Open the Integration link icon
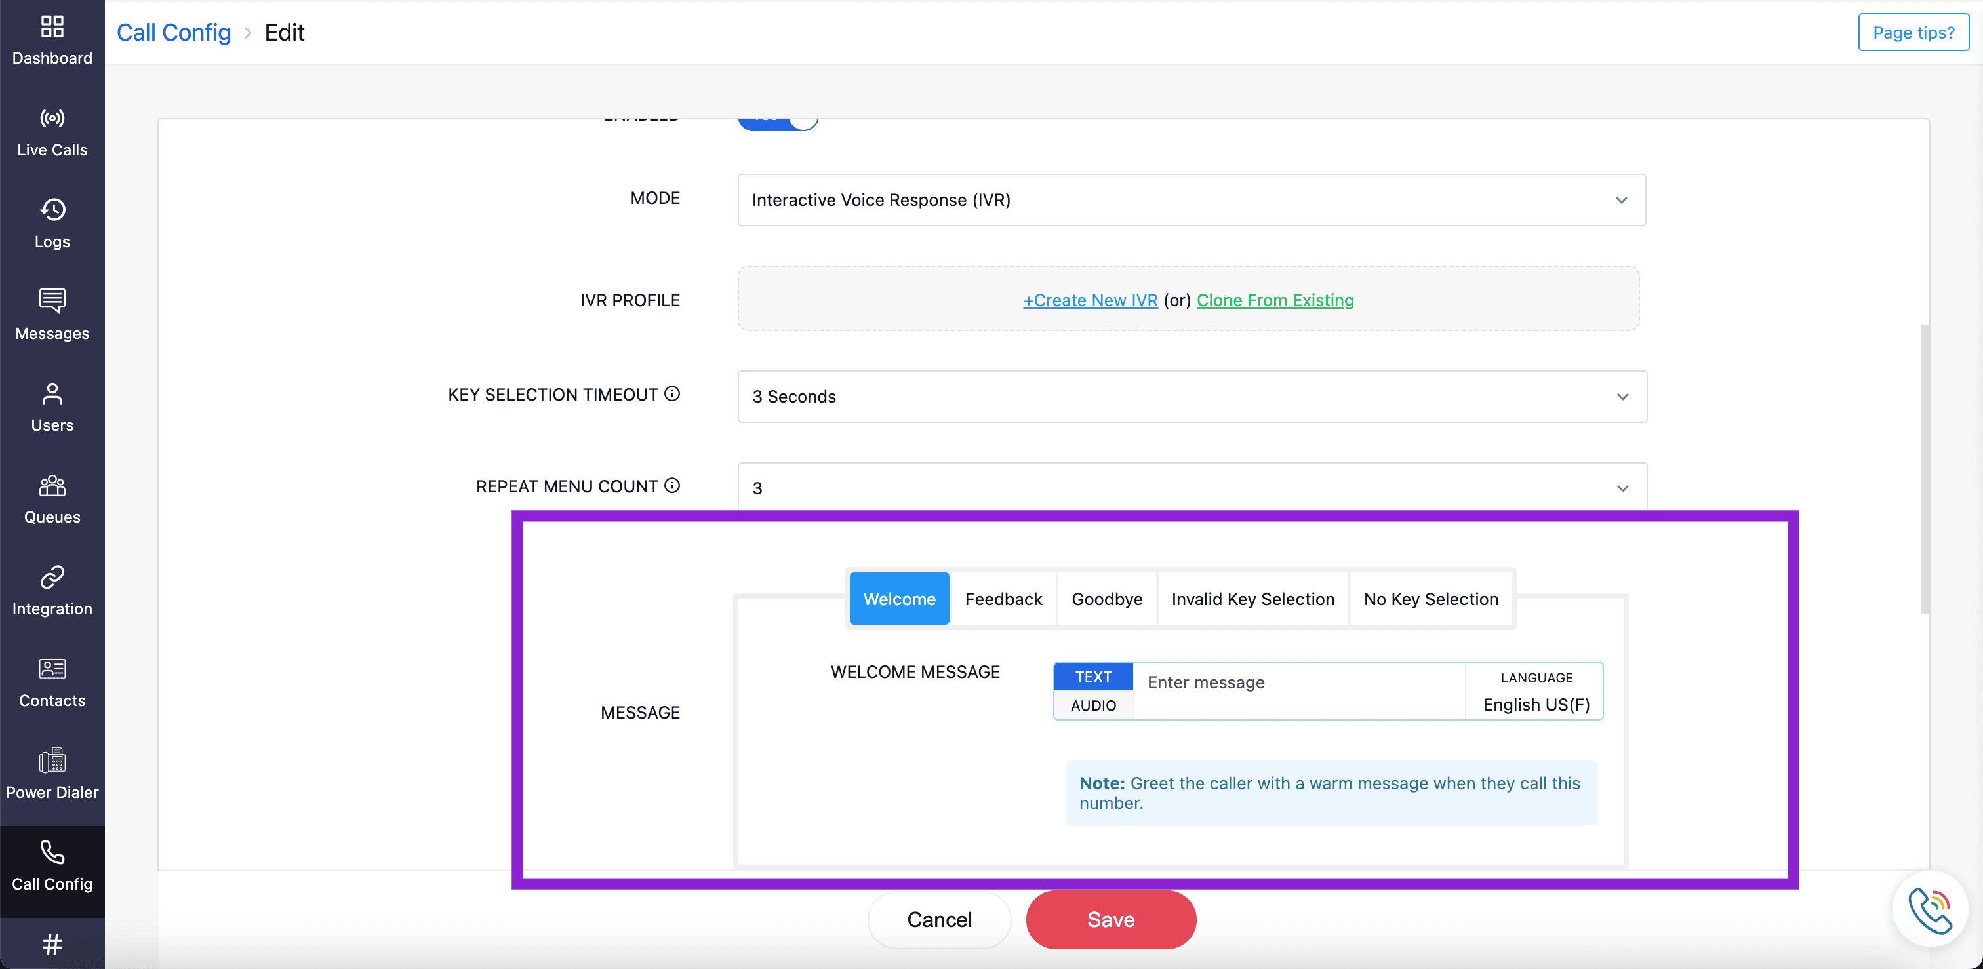This screenshot has height=969, width=1983. click(x=52, y=577)
